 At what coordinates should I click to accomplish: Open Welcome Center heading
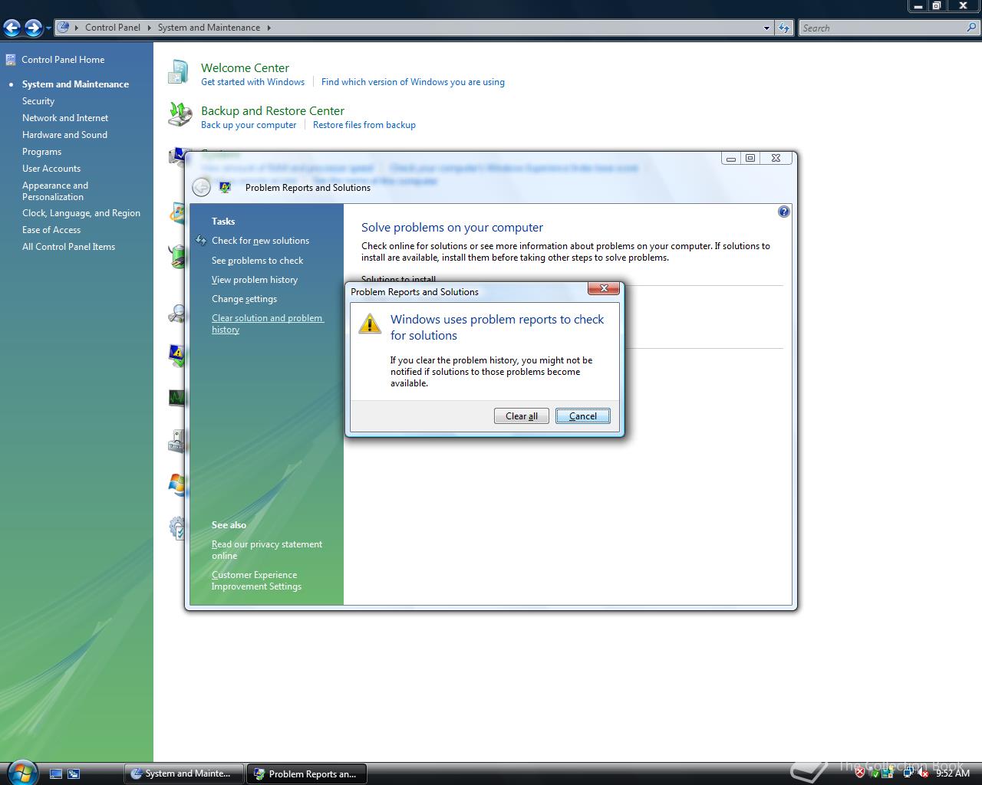245,67
